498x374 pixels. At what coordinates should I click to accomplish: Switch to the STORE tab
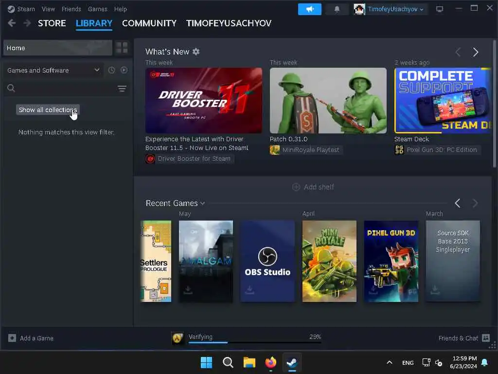52,23
